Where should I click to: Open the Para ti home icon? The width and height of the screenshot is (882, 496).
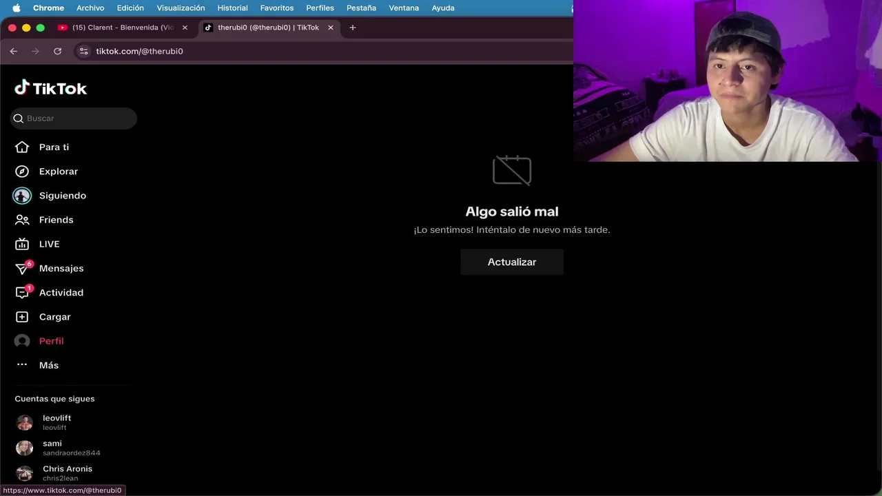click(22, 147)
